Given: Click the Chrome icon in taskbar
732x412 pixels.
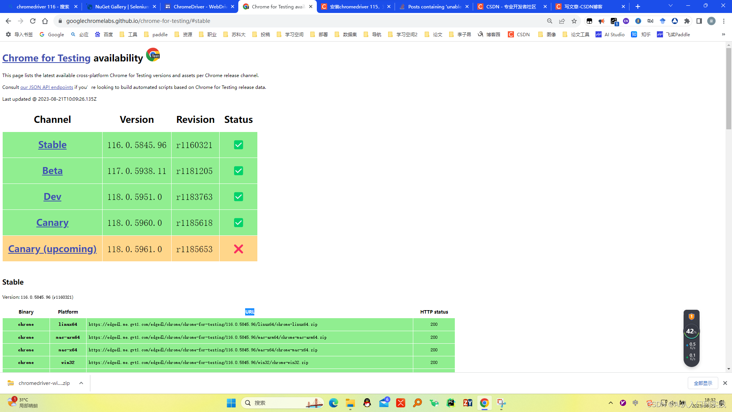Looking at the screenshot, I should 485,403.
